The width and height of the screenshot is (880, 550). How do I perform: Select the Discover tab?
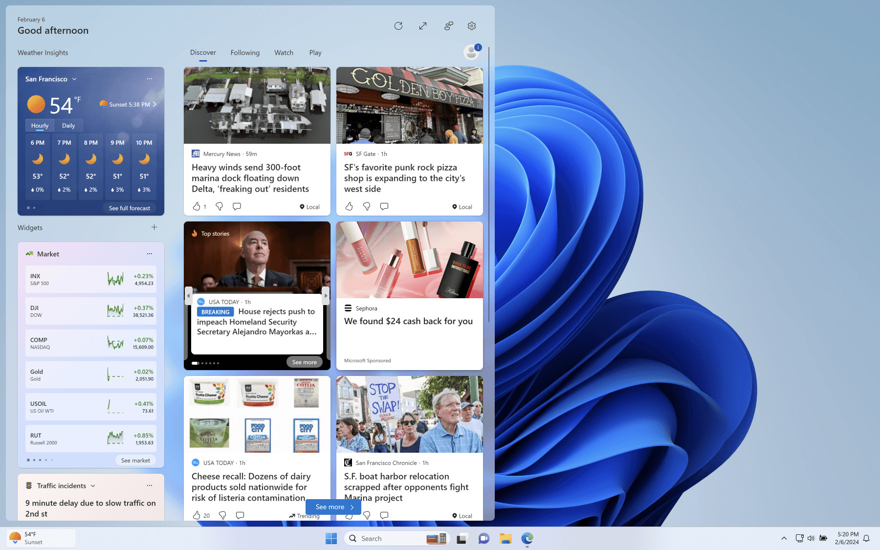(203, 52)
